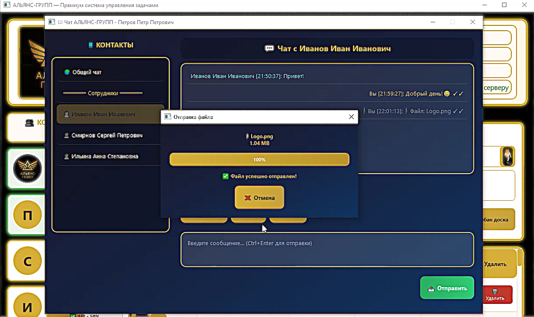Click Logo.png file name in send dialog
Screen dimensions: 534x317
(x=262, y=136)
